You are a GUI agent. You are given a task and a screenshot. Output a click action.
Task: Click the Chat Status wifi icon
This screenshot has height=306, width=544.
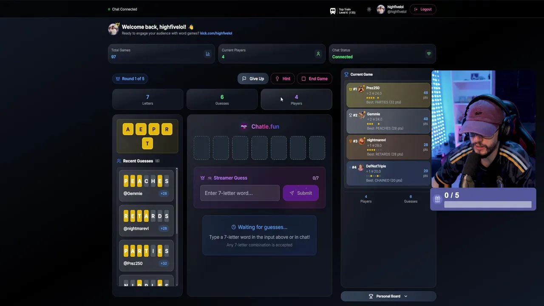428,54
